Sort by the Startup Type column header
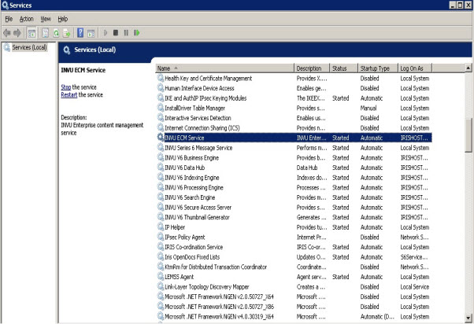Image resolution: width=474 pixels, height=324 pixels. (378, 68)
